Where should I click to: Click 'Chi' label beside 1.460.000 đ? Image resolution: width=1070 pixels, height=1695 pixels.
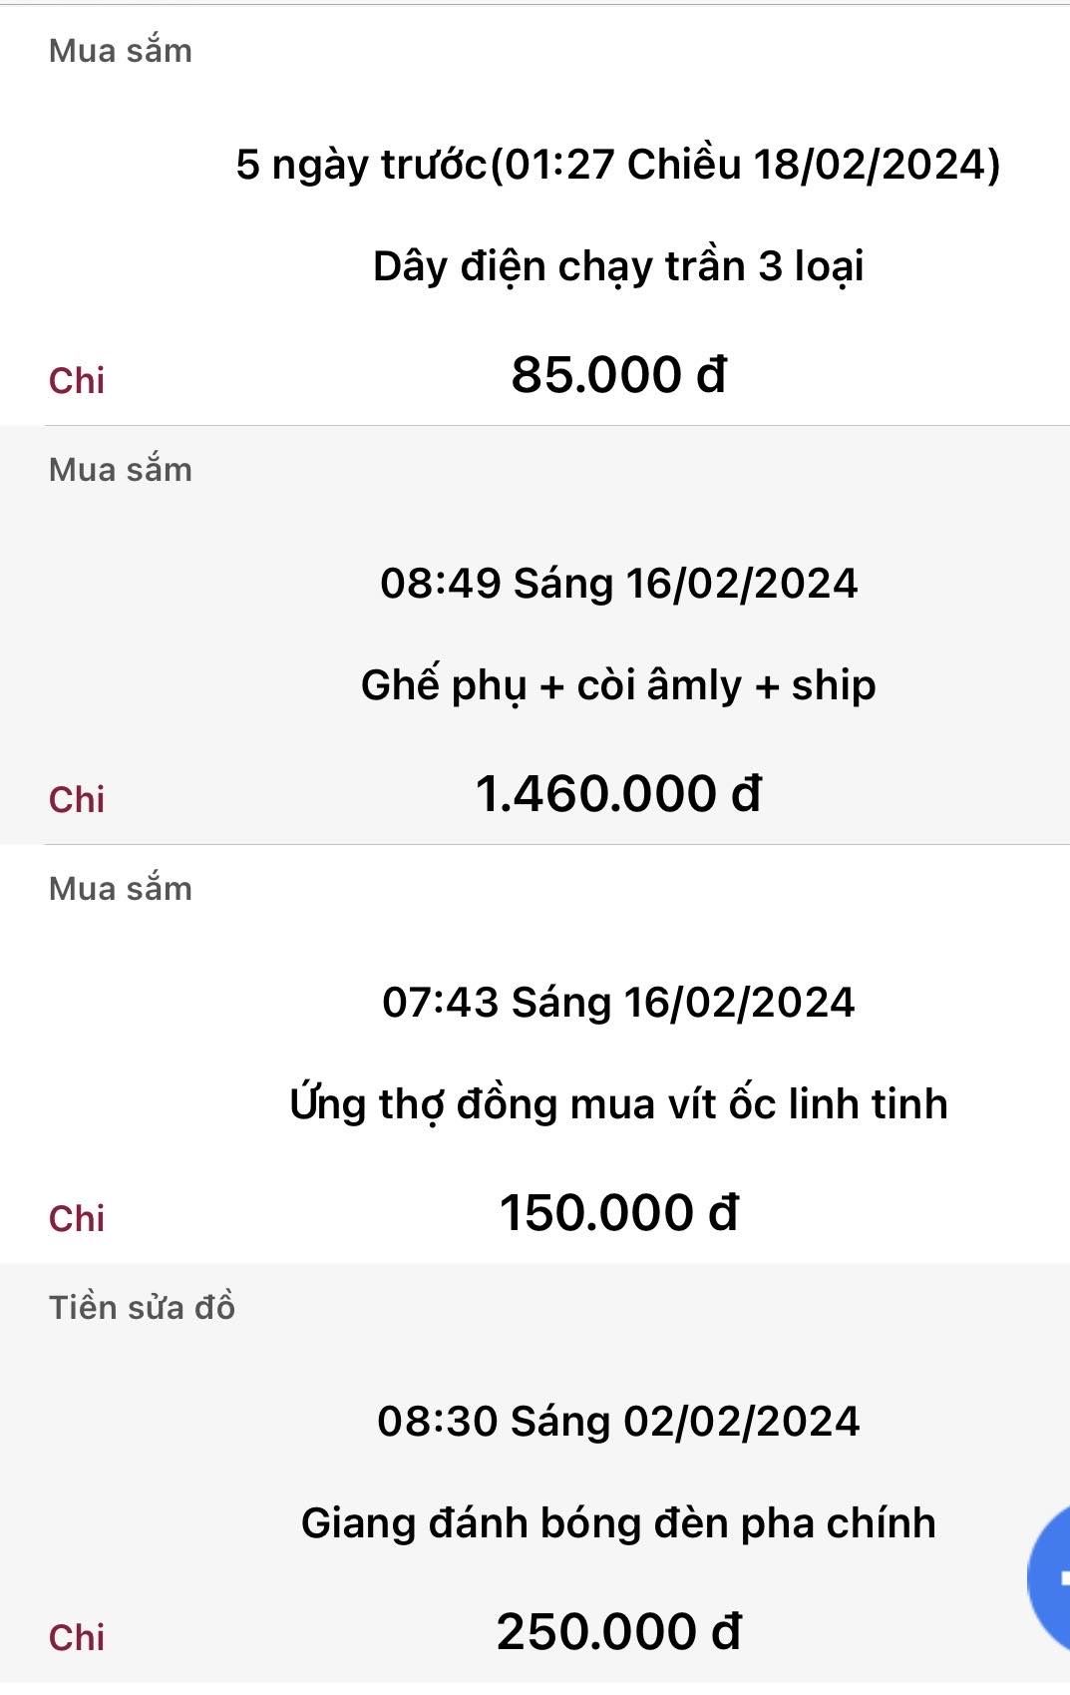point(77,799)
